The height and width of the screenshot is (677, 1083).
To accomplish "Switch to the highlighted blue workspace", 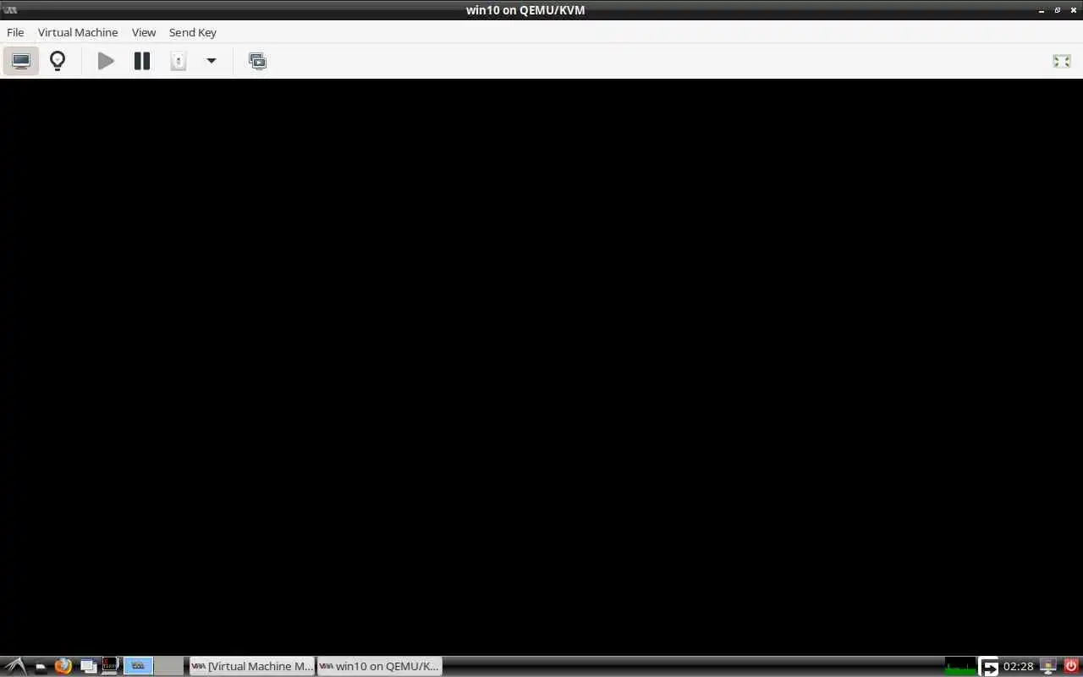I will point(139,666).
